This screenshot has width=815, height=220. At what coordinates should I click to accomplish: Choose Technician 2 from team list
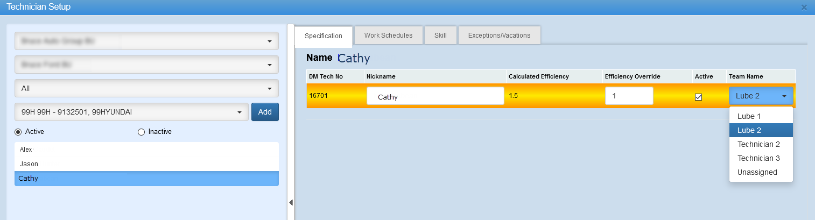[x=758, y=144]
